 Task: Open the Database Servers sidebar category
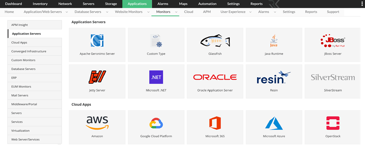coord(35,69)
